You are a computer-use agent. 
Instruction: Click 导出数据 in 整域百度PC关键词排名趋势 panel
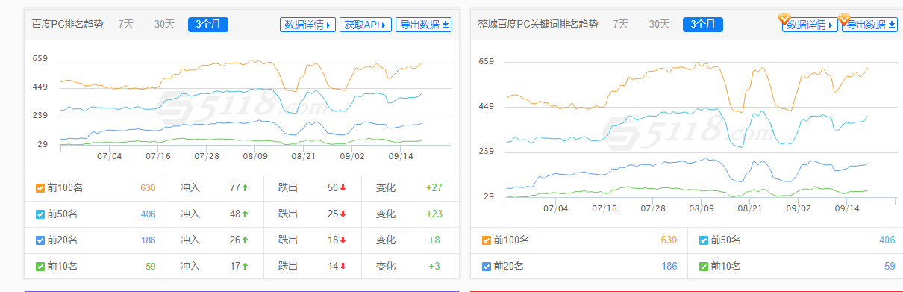[x=869, y=25]
